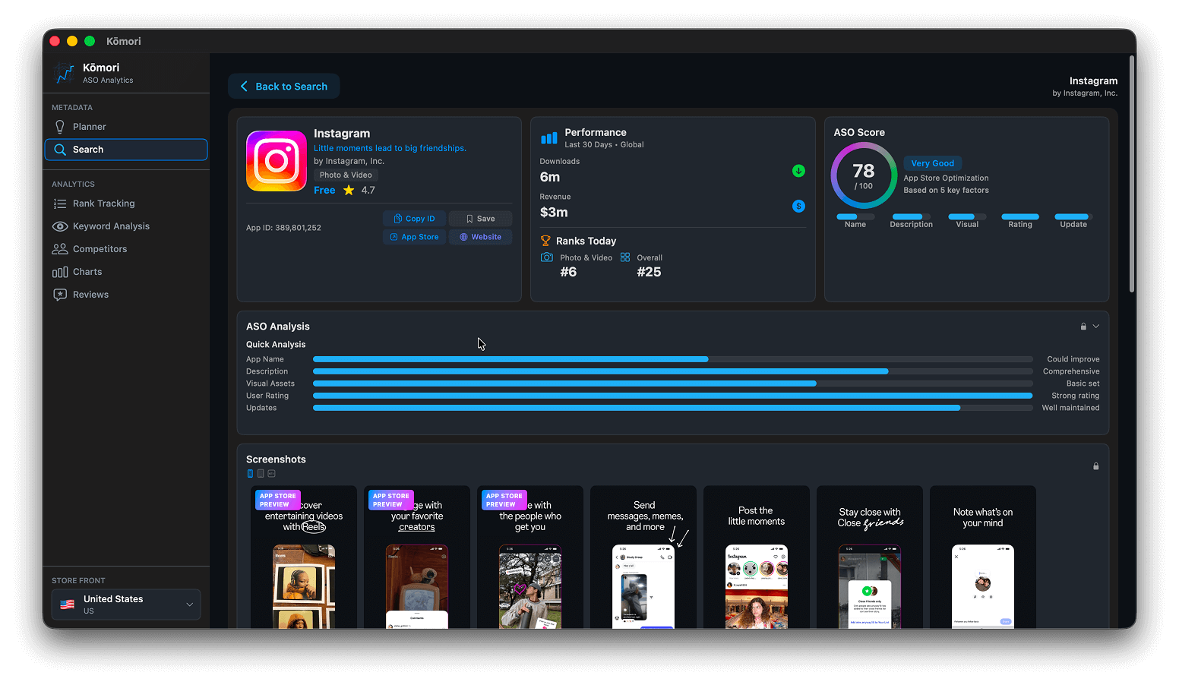
Task: Click the Instagram app icon thumbnail
Action: coord(276,160)
